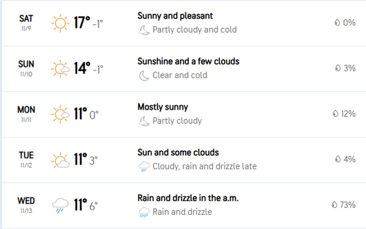Click Wednesday's 73% precipitation value
366x229 pixels.
[x=347, y=205]
